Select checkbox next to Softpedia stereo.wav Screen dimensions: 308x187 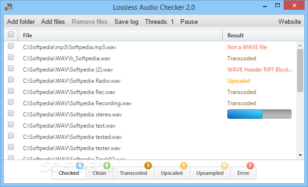(11, 114)
